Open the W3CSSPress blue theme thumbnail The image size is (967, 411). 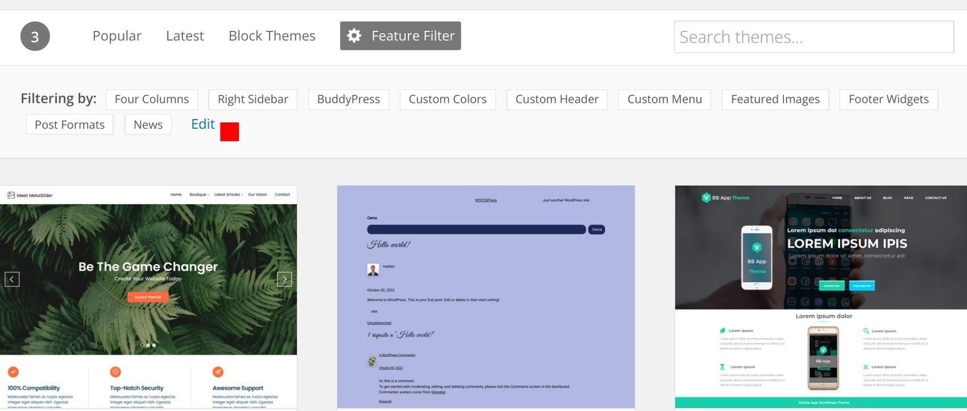[x=486, y=297]
